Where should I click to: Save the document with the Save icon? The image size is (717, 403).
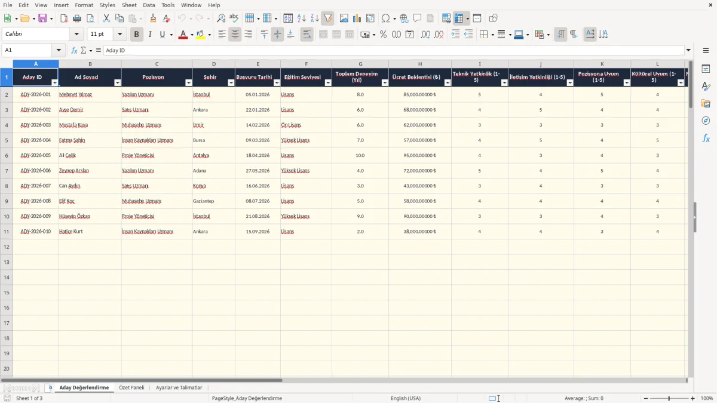[42, 19]
